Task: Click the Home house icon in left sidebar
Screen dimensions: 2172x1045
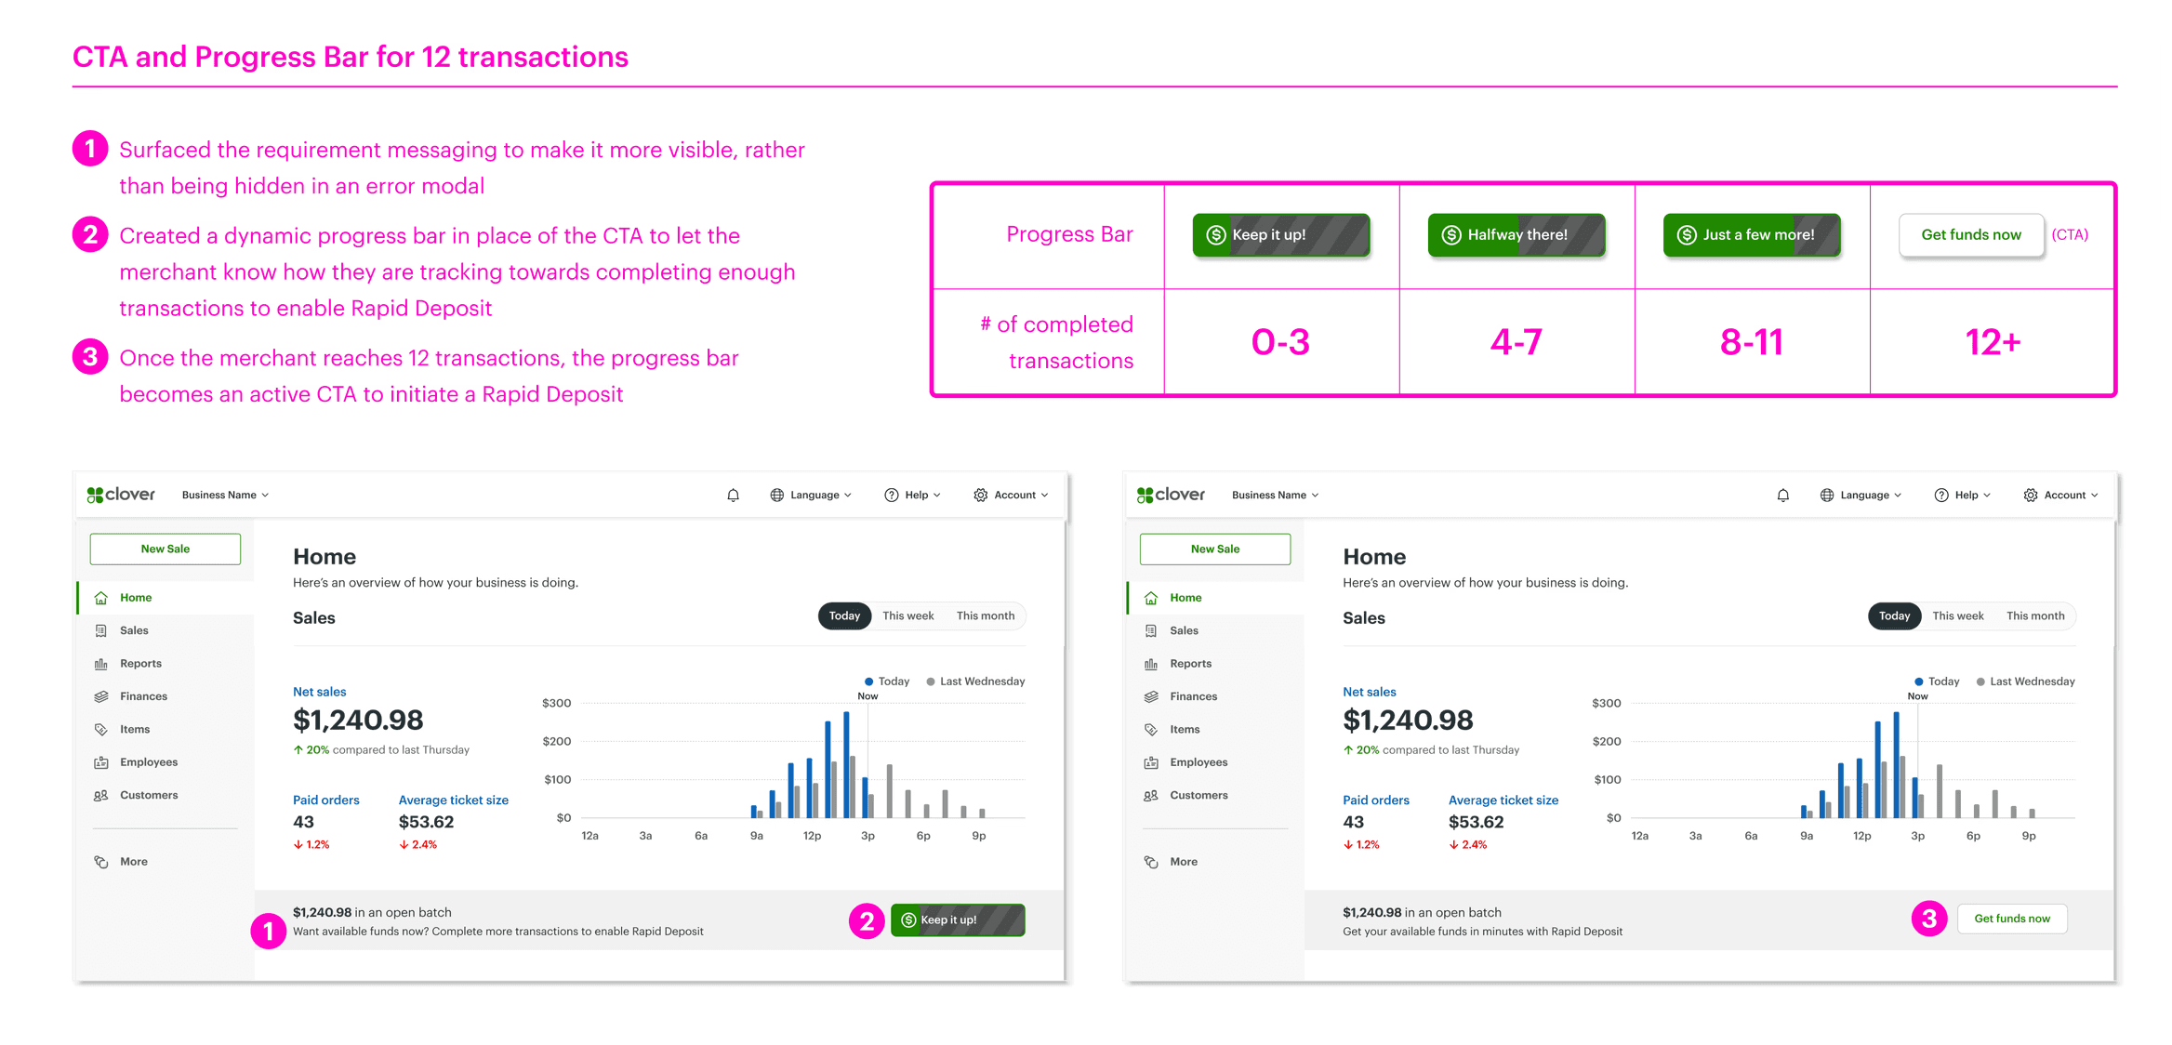Action: [x=101, y=598]
